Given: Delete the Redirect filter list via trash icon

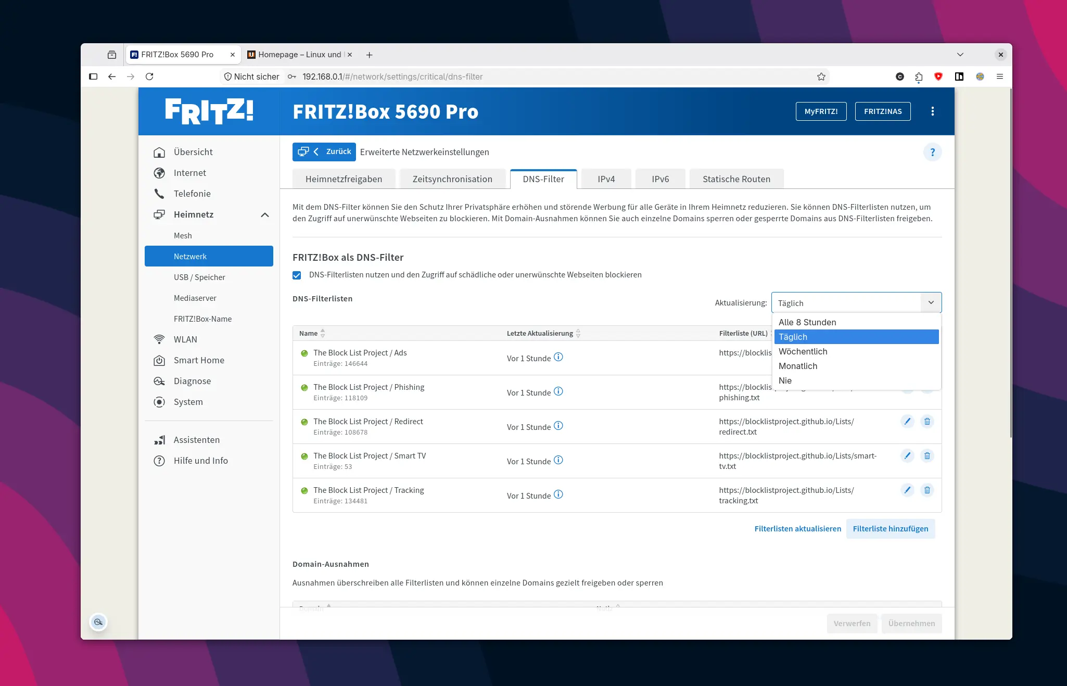Looking at the screenshot, I should (927, 421).
